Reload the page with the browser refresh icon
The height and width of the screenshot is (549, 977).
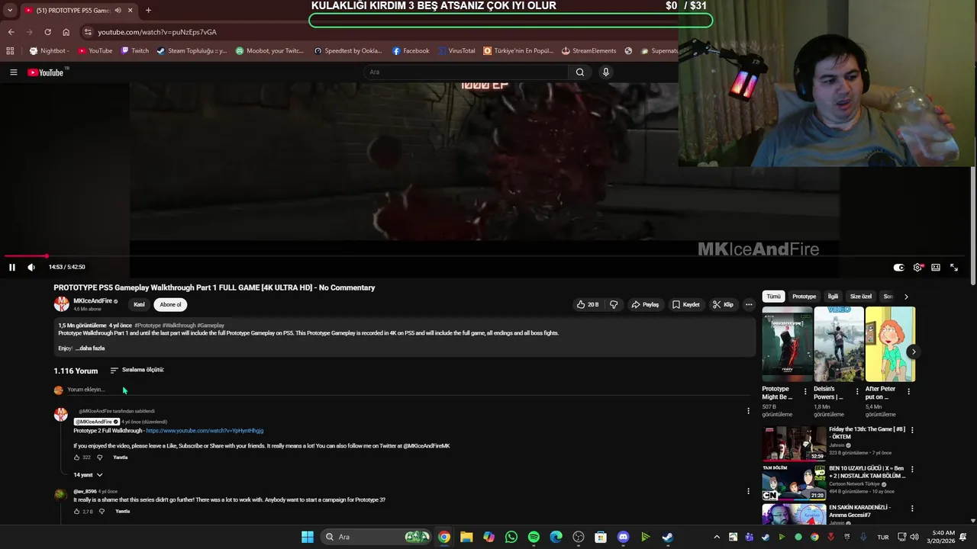pyautogui.click(x=47, y=32)
